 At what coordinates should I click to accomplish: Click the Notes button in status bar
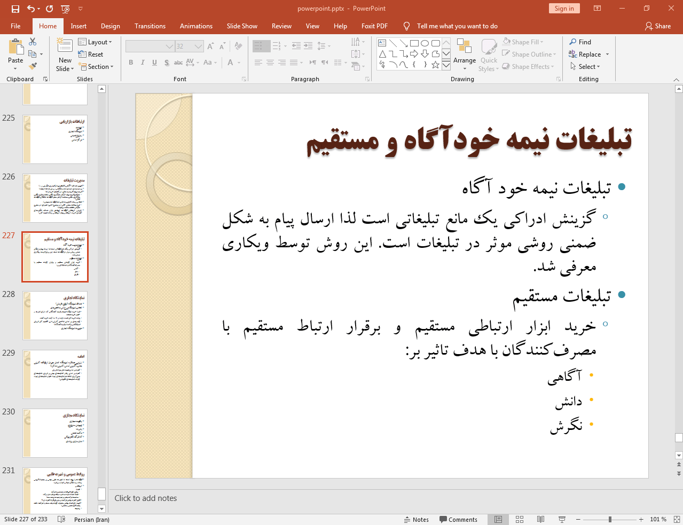tap(417, 519)
